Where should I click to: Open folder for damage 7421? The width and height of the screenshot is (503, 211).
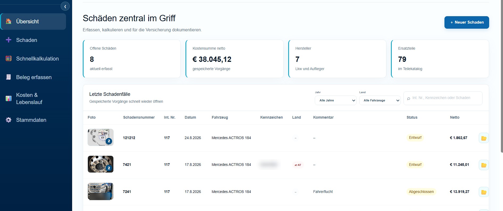click(x=484, y=165)
